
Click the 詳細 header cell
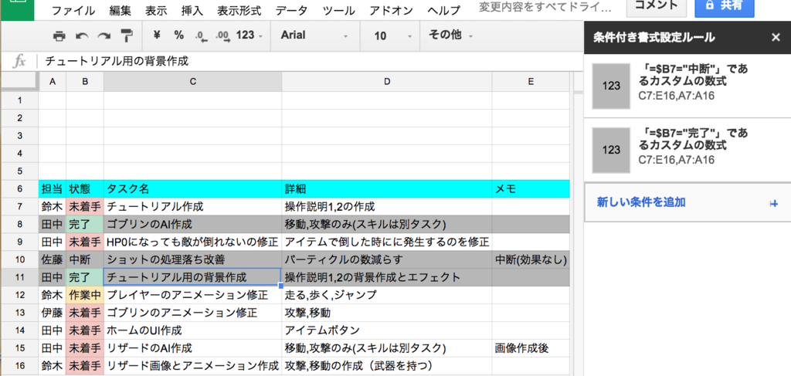point(387,189)
